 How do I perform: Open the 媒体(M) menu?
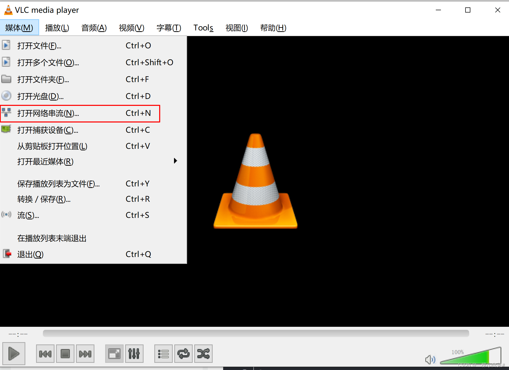[x=19, y=27]
